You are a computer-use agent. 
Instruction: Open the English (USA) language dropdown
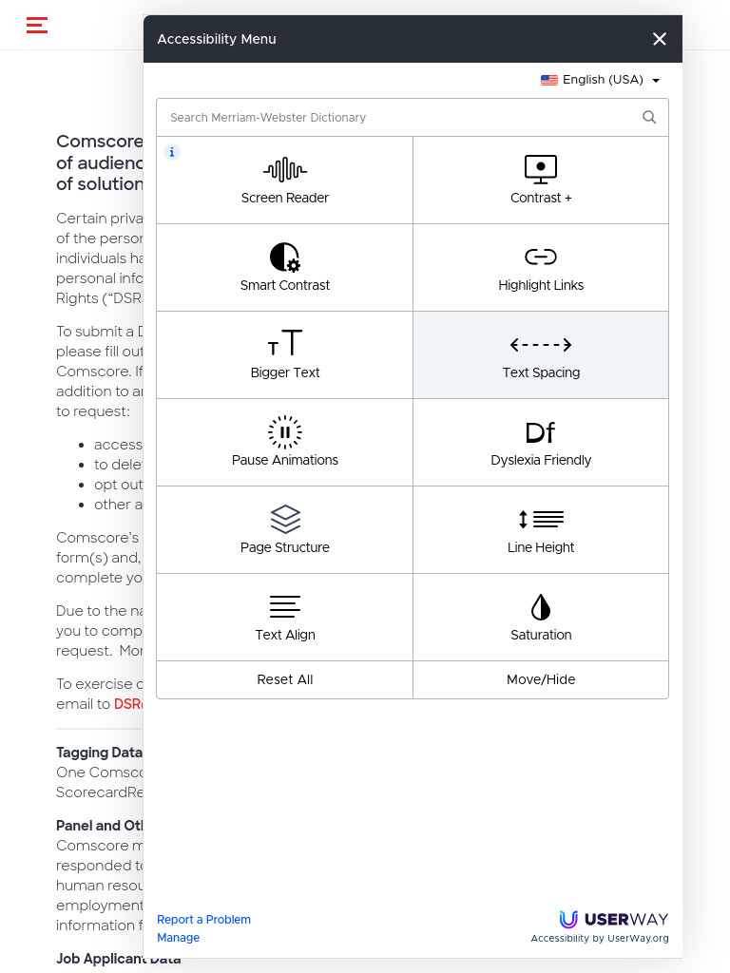(x=601, y=80)
